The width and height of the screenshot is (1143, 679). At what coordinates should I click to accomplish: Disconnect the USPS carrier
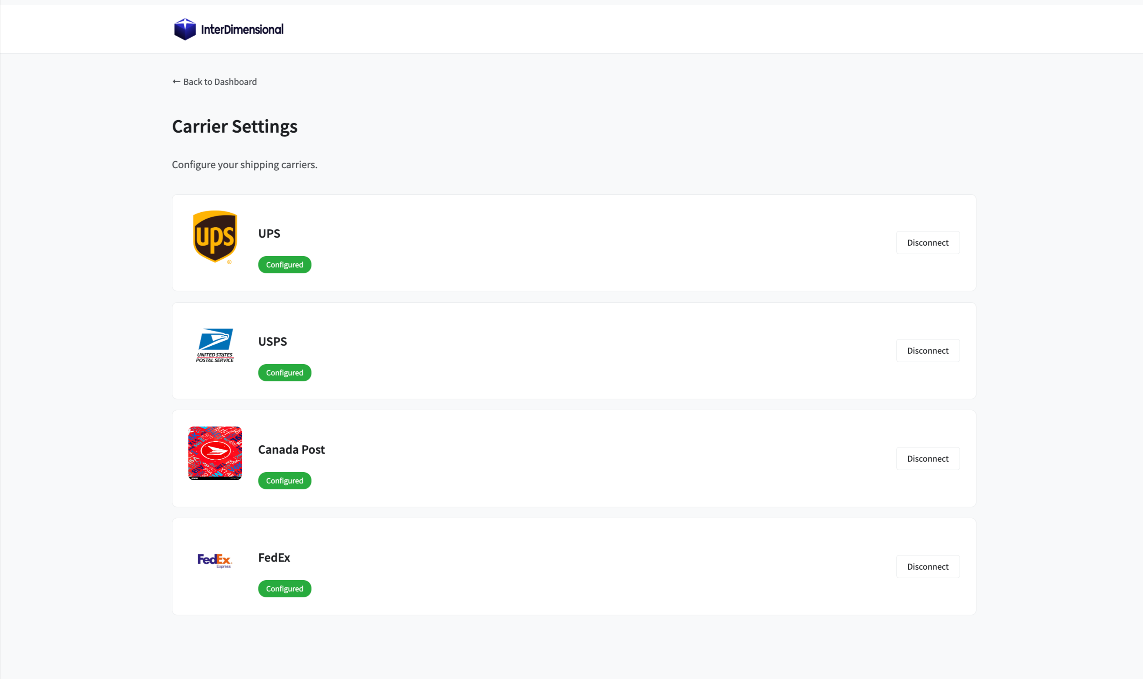[x=928, y=350]
